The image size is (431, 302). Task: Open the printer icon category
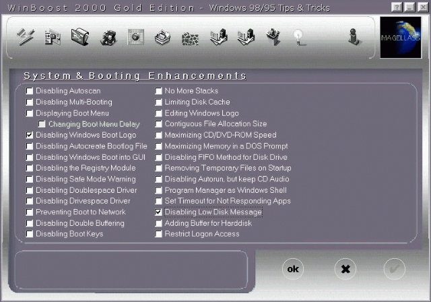(162, 37)
